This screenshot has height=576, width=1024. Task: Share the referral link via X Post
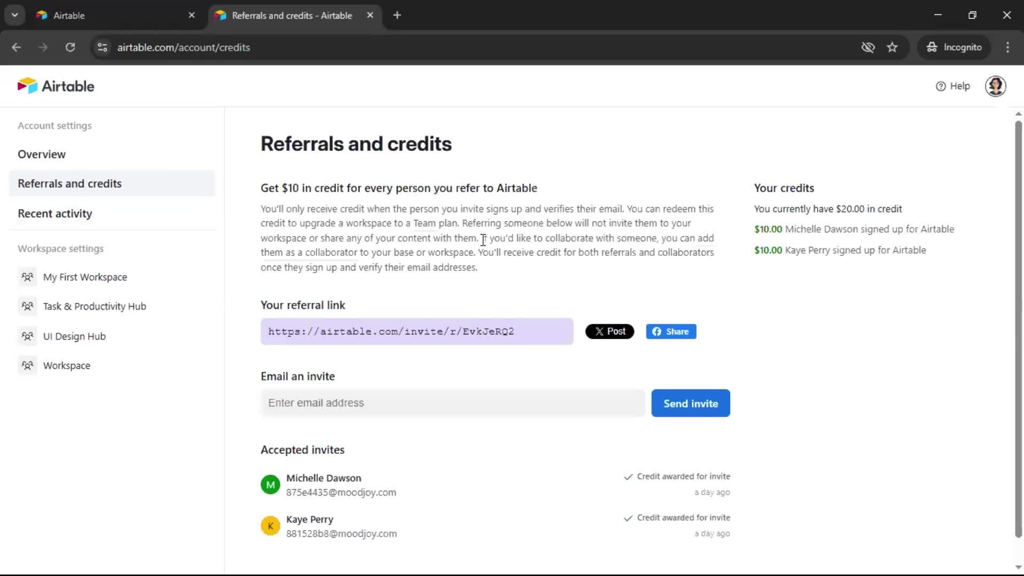pos(610,332)
